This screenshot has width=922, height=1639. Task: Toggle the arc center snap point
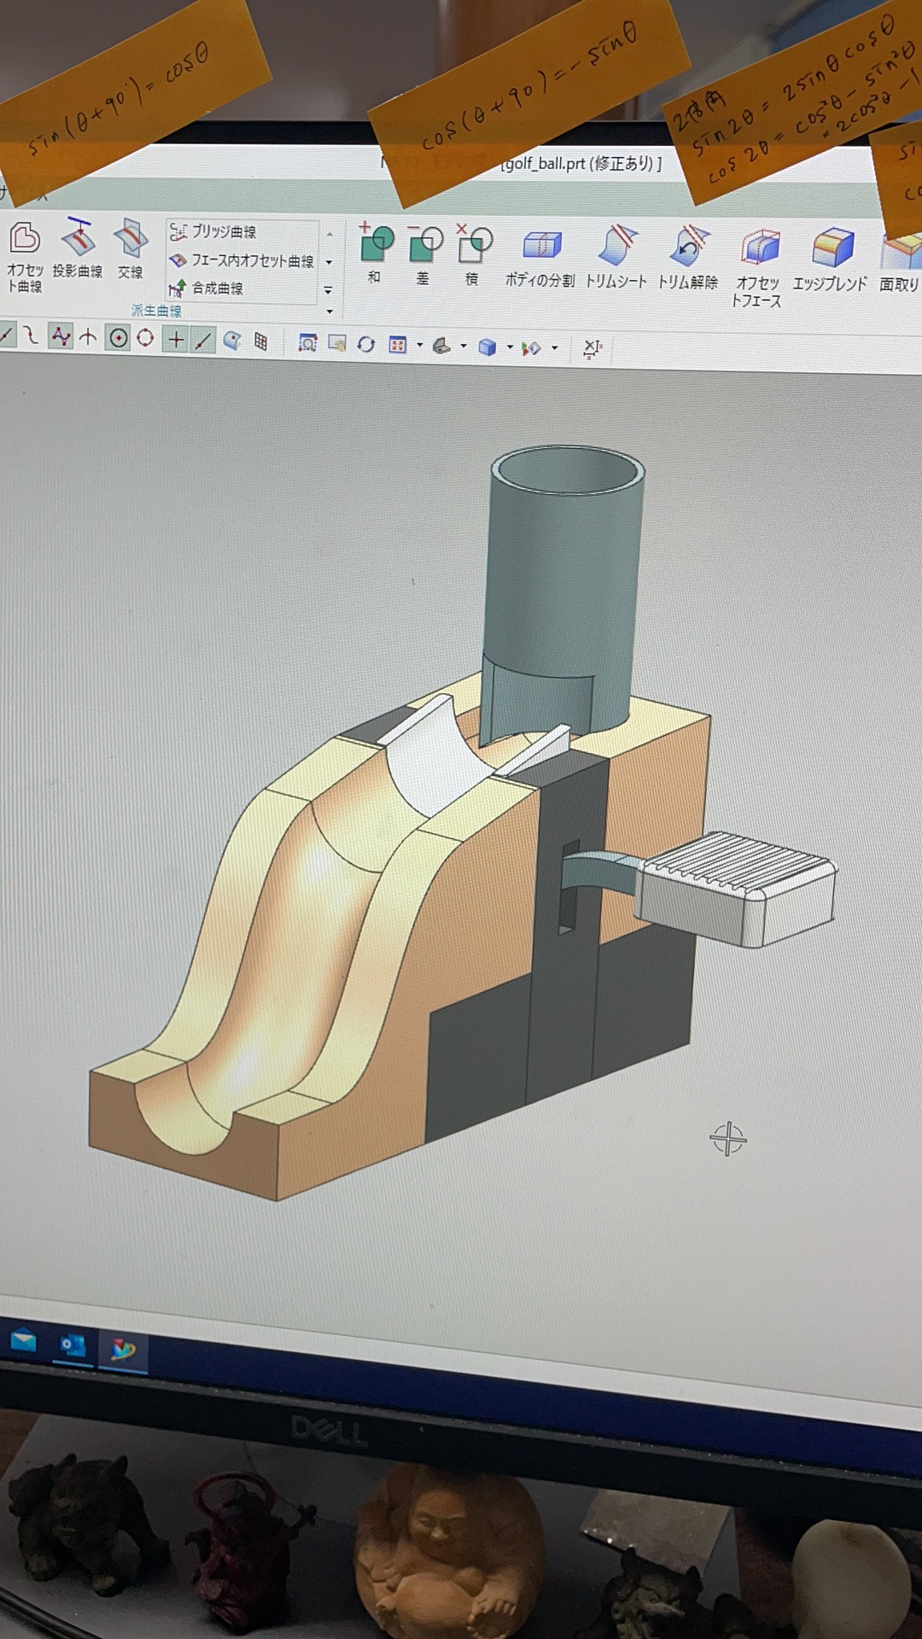coord(118,339)
